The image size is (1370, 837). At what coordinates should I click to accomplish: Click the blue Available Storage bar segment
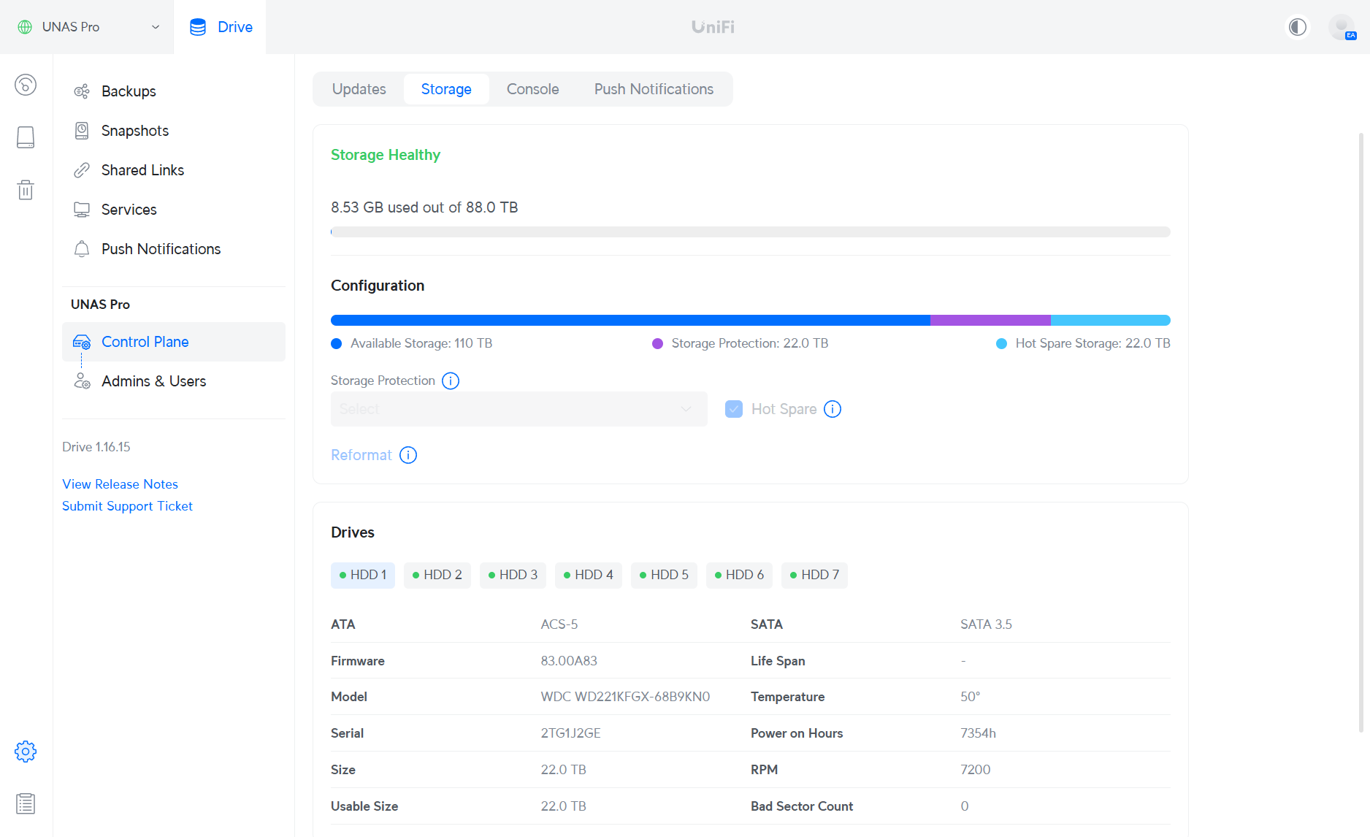coord(630,320)
